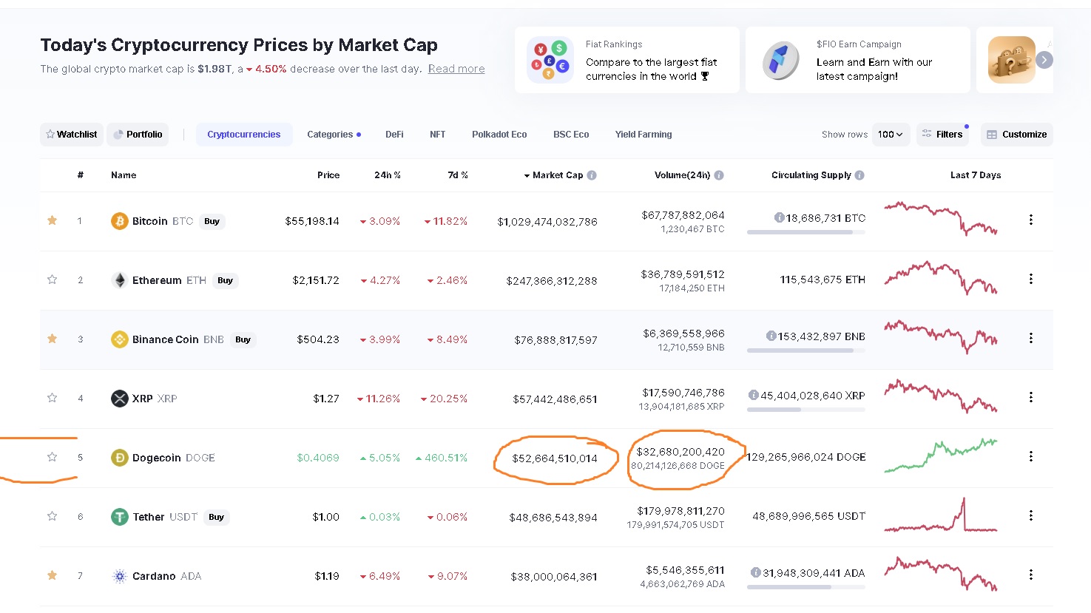1091x613 pixels.
Task: Open the three-dot menu for Binance Coin
Action: [x=1030, y=338]
